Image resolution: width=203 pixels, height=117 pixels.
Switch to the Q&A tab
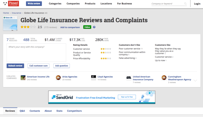[x=22, y=111]
